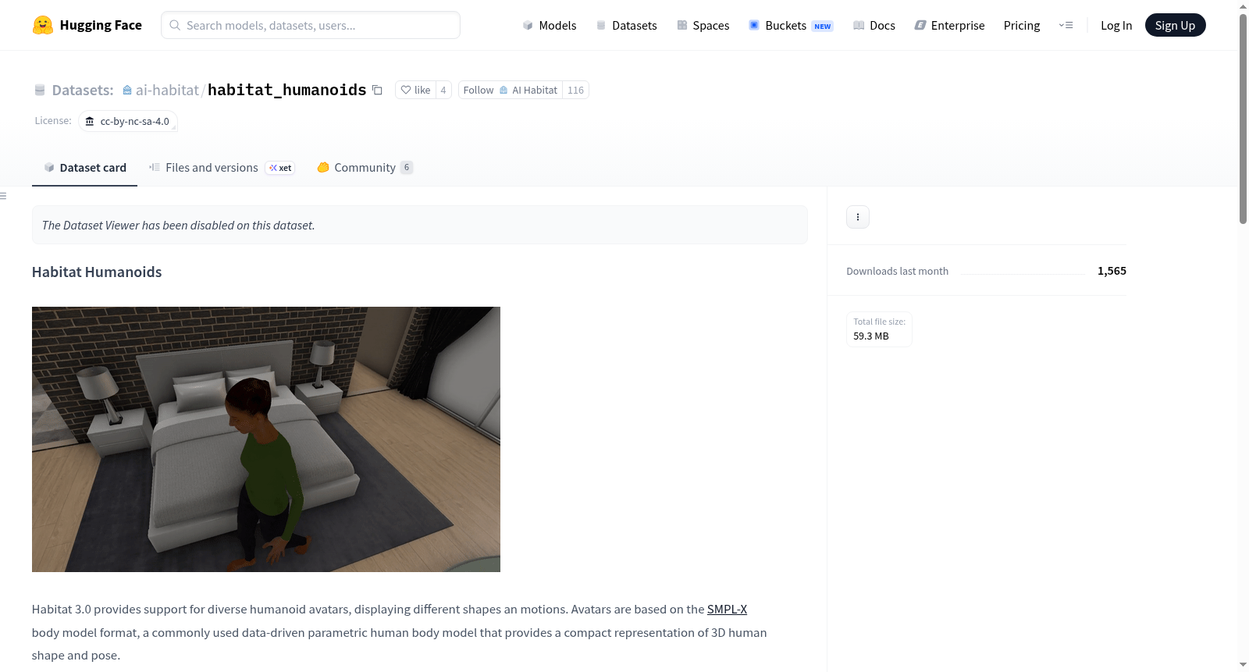Open Docs
Image resolution: width=1249 pixels, height=672 pixels.
tap(874, 25)
